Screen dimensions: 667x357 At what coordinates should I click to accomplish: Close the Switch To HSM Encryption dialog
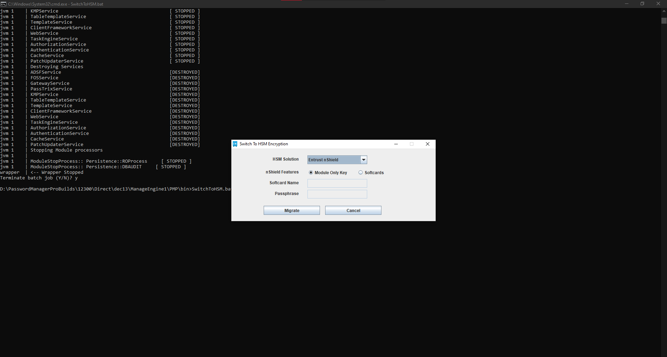point(428,144)
